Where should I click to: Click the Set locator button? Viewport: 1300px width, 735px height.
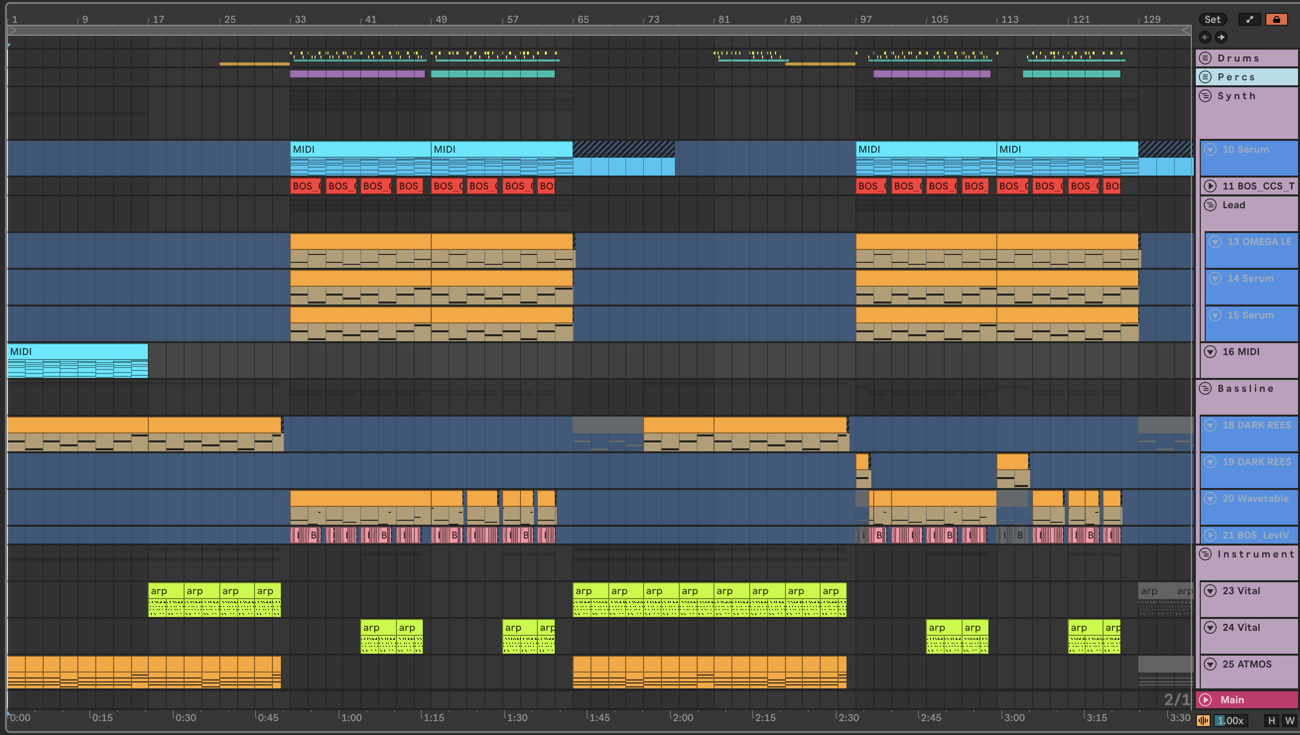pyautogui.click(x=1212, y=19)
